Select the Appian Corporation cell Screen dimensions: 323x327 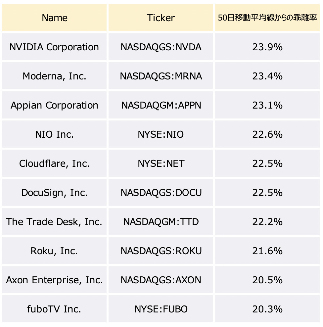tap(54, 105)
